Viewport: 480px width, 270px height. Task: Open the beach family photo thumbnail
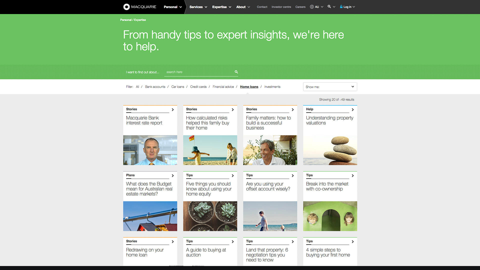pyautogui.click(x=210, y=150)
